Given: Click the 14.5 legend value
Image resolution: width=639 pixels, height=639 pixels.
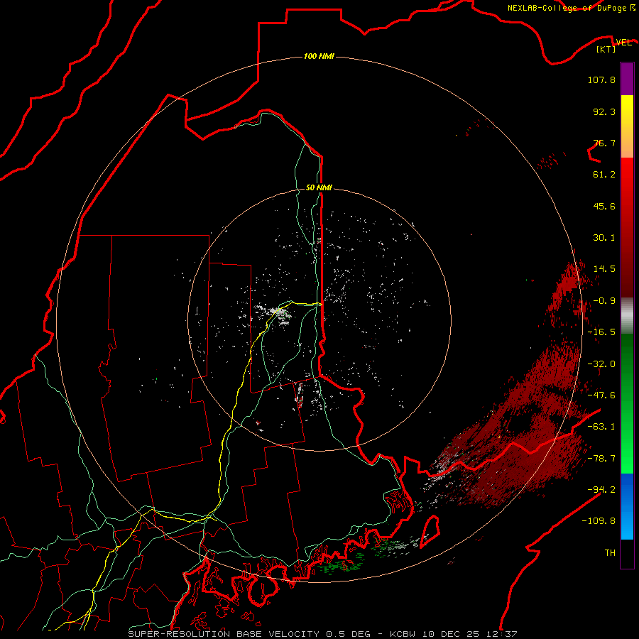Looking at the screenshot, I should [604, 269].
